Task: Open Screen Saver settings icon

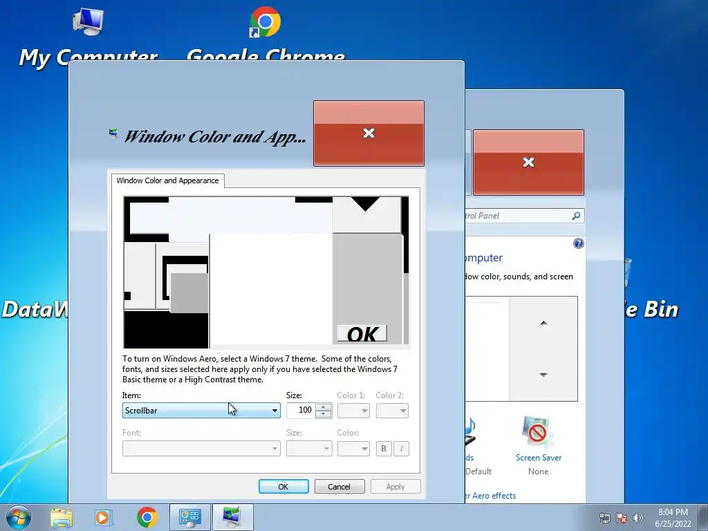Action: click(x=538, y=432)
